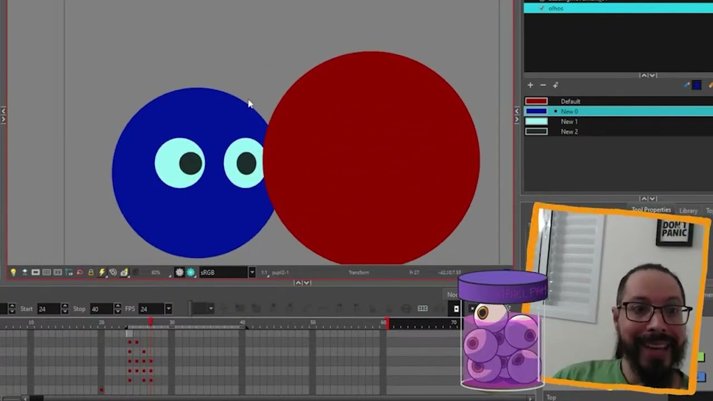Select the New 2 colour row
713x401 pixels.
[x=618, y=131]
